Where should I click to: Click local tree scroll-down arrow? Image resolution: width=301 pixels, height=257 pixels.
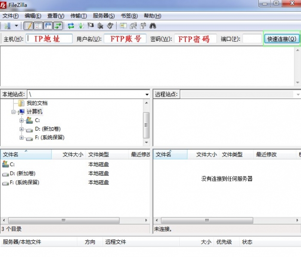pyautogui.click(x=147, y=143)
